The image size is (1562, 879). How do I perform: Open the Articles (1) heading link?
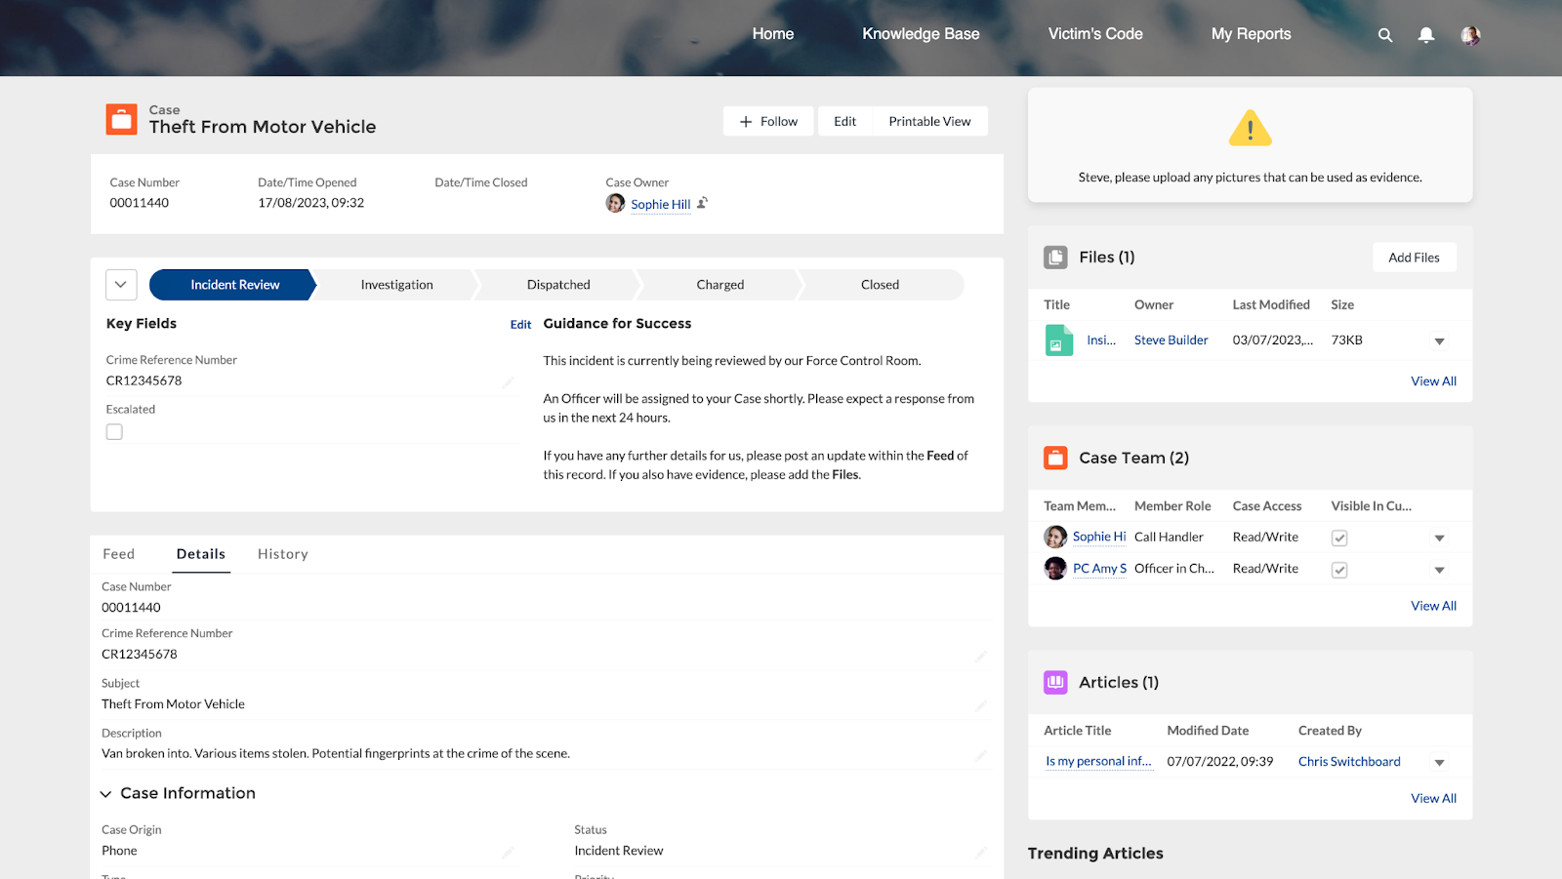click(x=1119, y=682)
